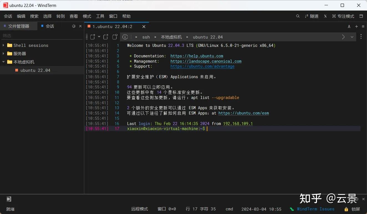Image resolution: width=367 pixels, height=214 pixels.
Task: Click the 隧道 tunnel icon in the title bar
Action: (x=312, y=16)
